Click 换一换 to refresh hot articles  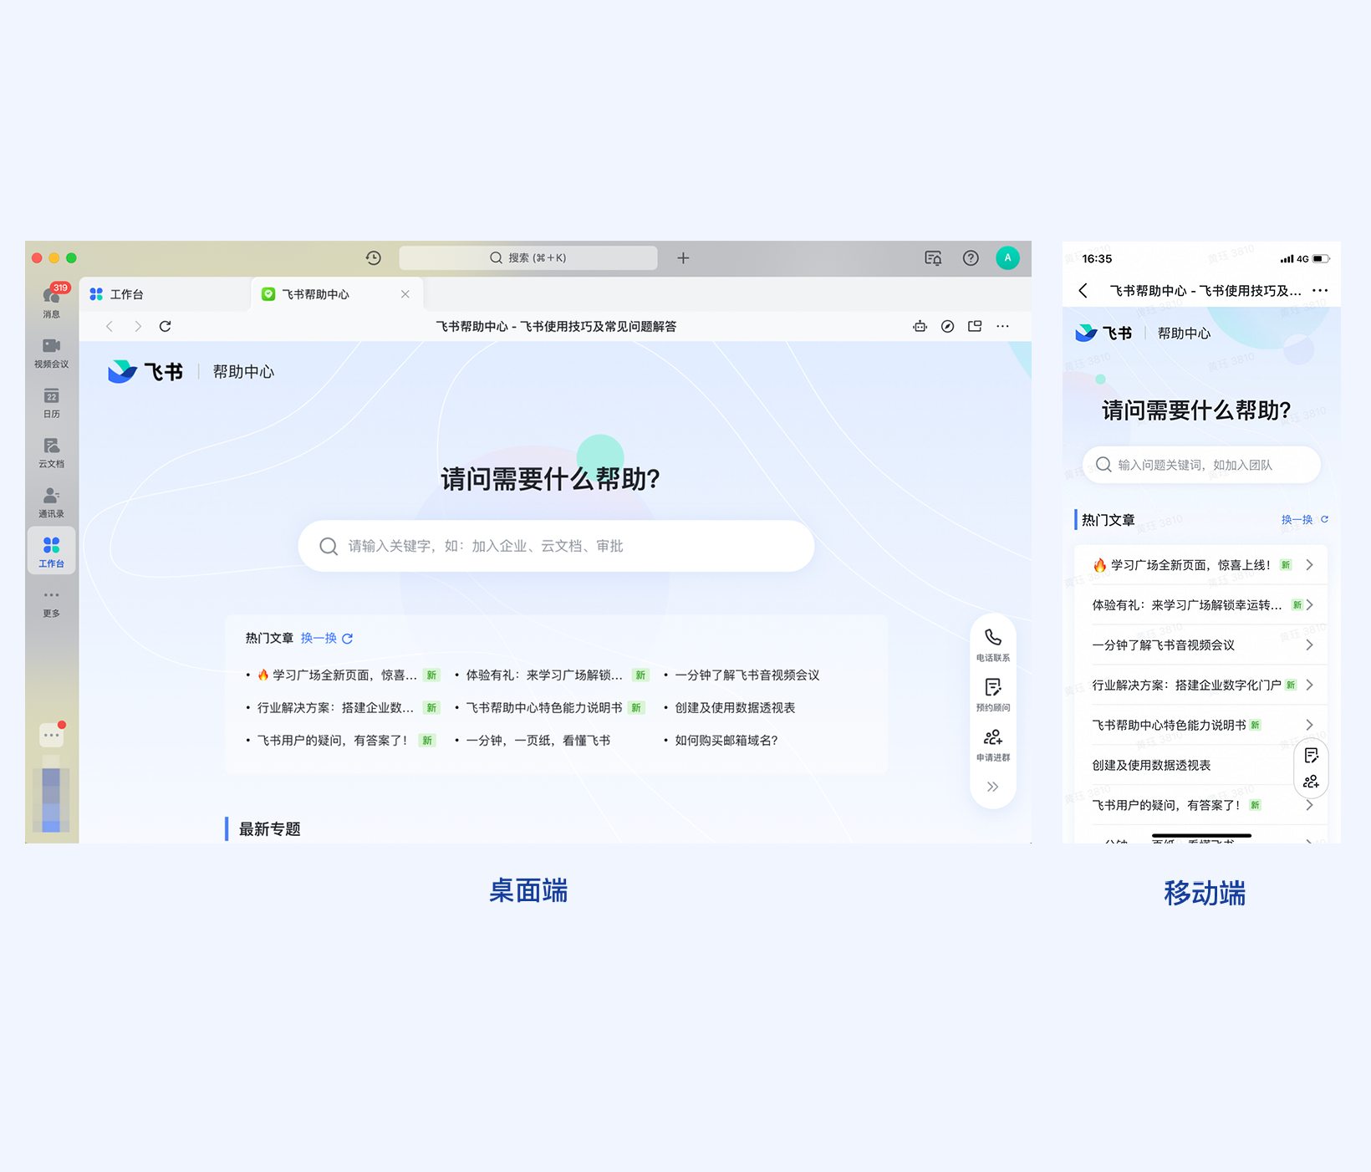tap(320, 638)
